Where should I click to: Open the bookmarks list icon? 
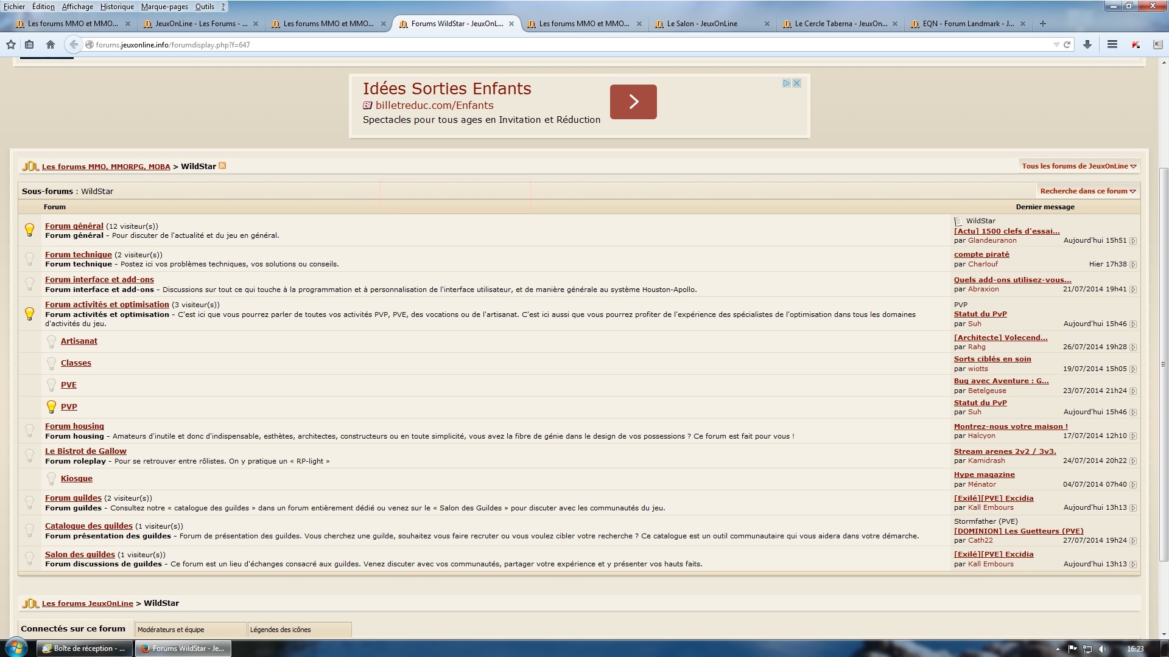tap(29, 44)
